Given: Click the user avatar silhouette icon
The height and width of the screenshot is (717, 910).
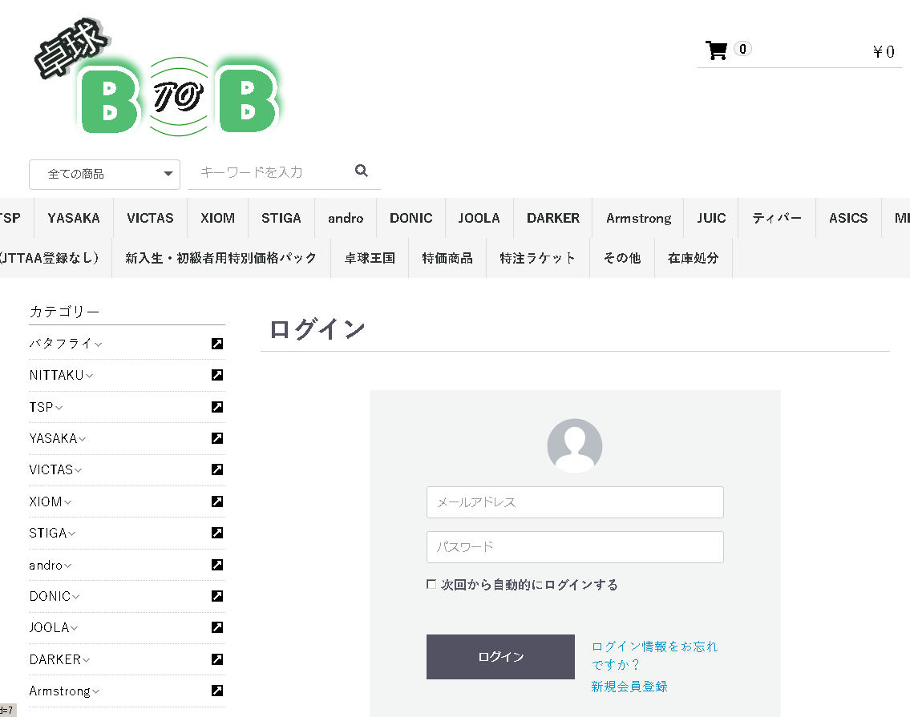Looking at the screenshot, I should [x=574, y=445].
